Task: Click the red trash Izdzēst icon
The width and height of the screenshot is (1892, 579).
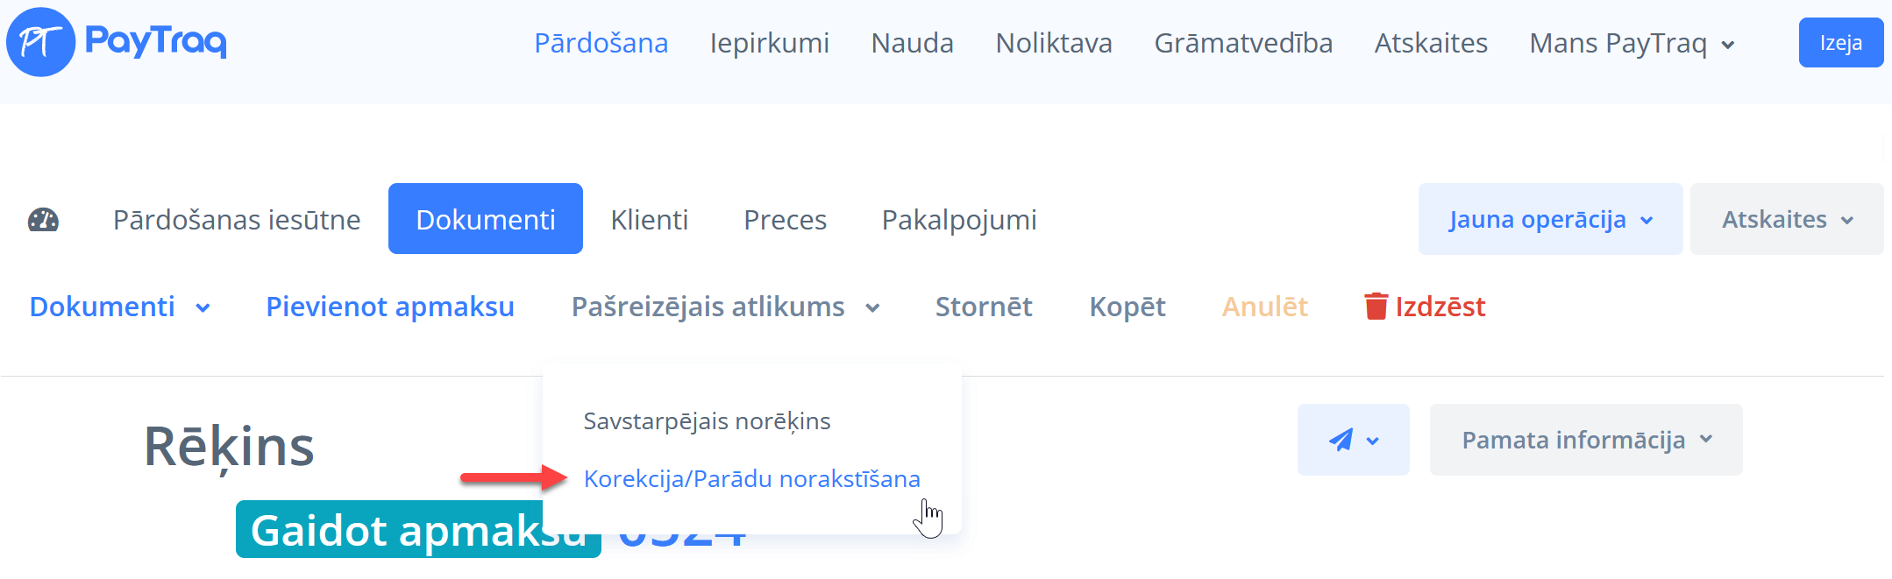Action: 1376,307
